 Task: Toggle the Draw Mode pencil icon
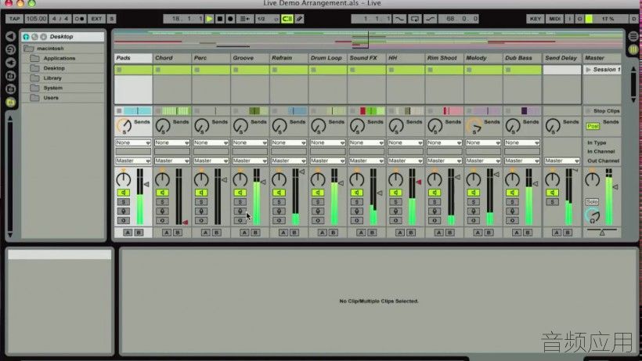pyautogui.click(x=300, y=19)
